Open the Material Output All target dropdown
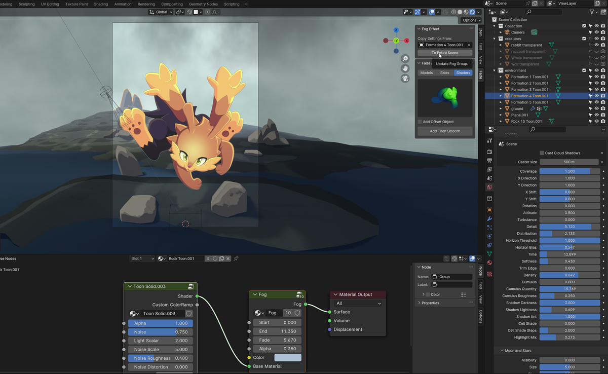This screenshot has height=374, width=608. (x=358, y=303)
